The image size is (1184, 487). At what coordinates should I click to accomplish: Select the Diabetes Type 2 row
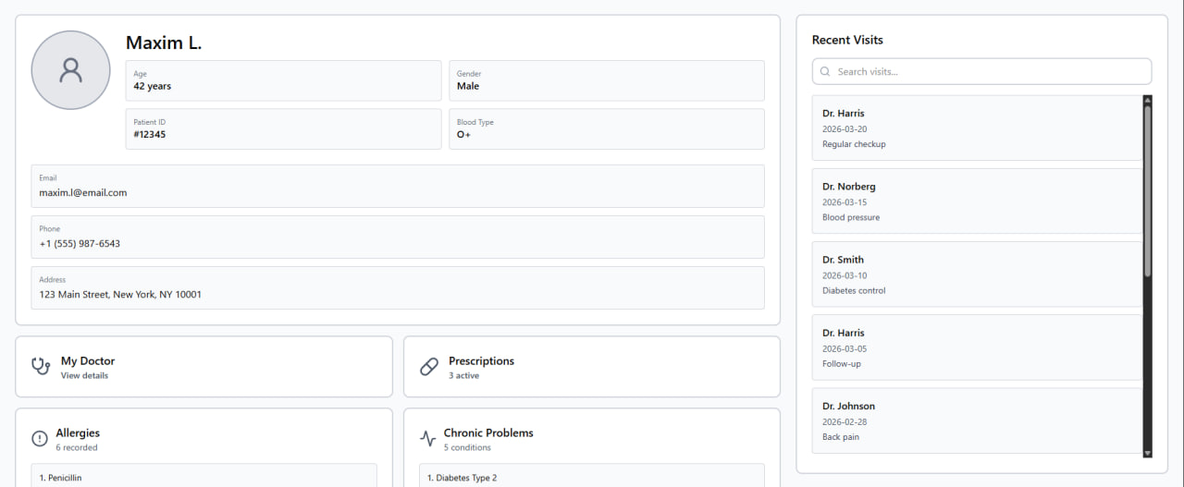592,476
